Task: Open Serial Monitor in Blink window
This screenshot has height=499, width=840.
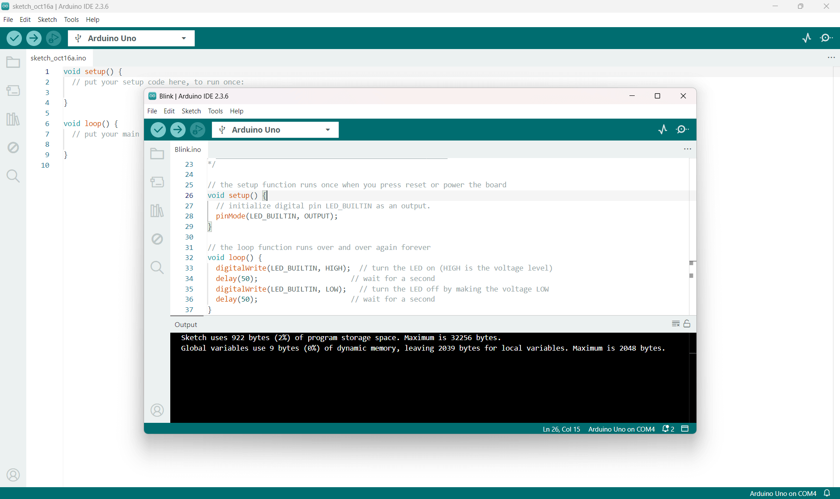Action: [x=682, y=129]
